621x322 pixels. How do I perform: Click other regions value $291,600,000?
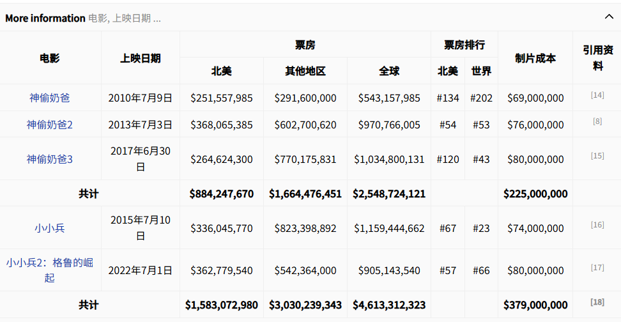click(x=305, y=98)
